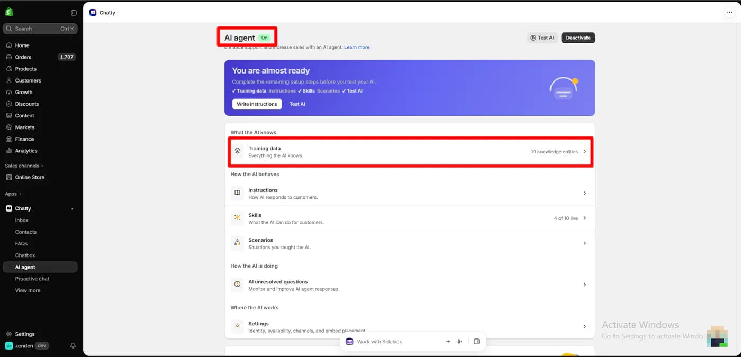Select AI agent in Chatty menu
The width and height of the screenshot is (741, 357).
40,267
